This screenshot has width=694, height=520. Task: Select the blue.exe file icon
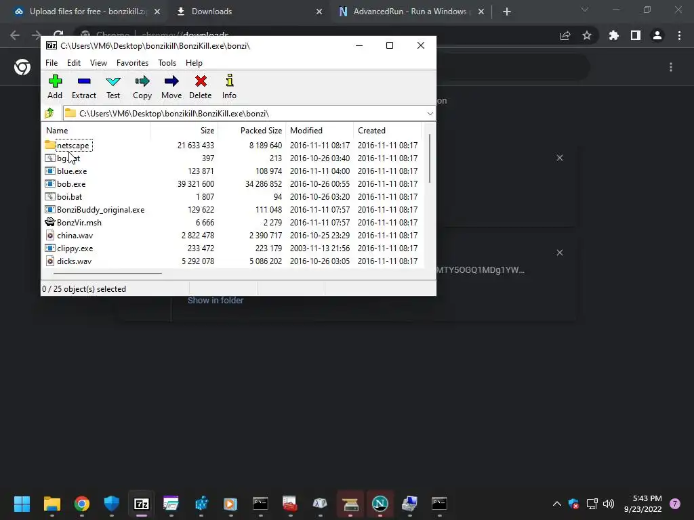[50, 171]
